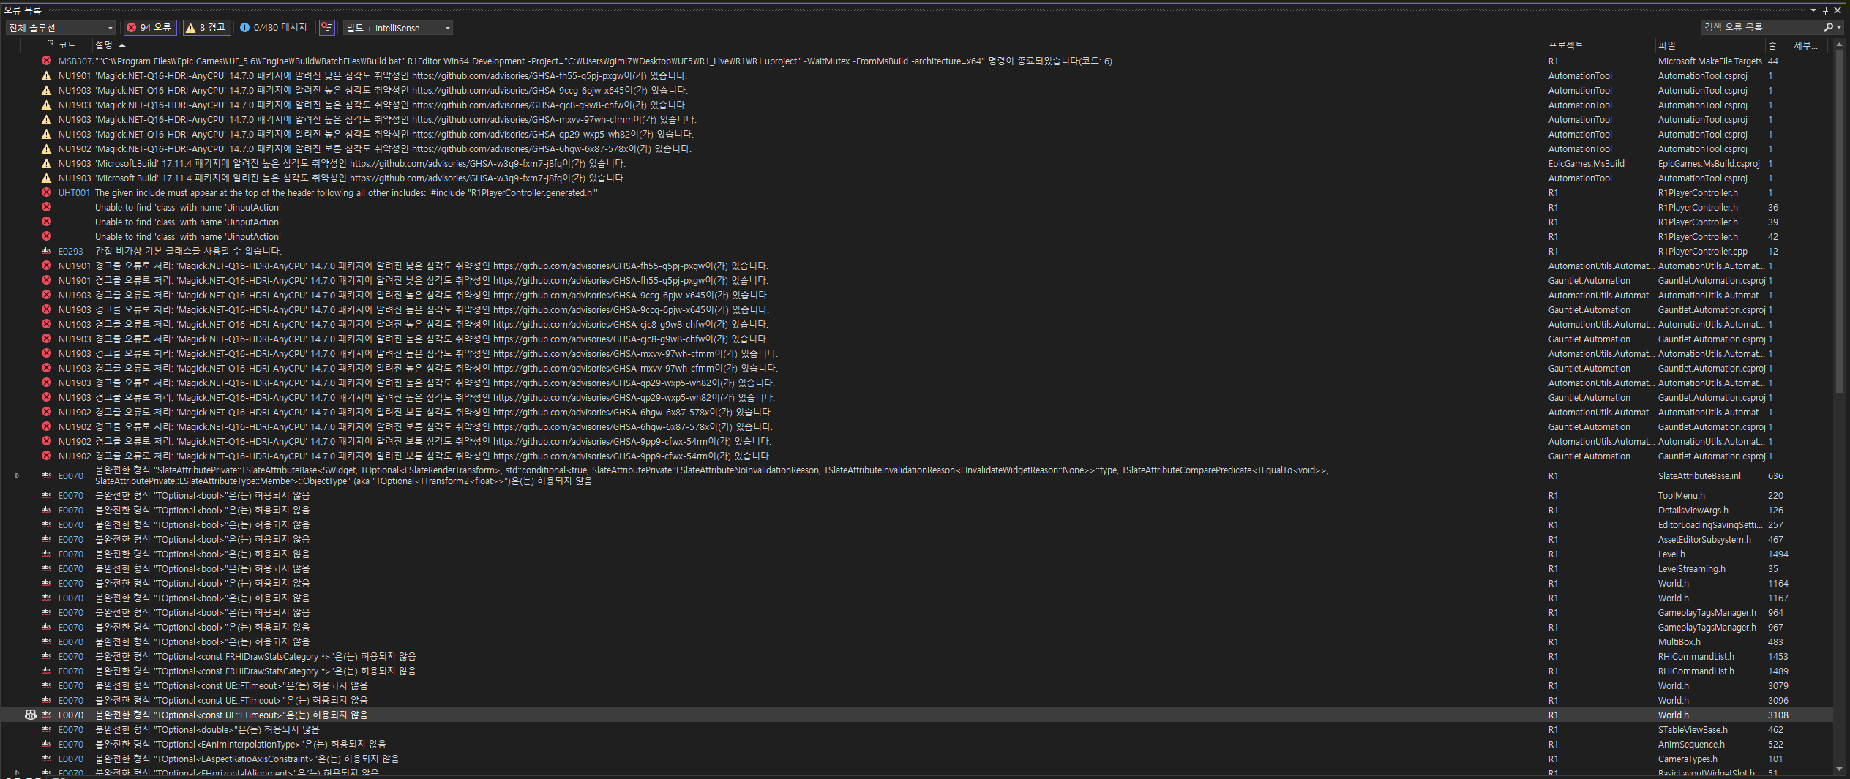Sort by the 파일 column header
The width and height of the screenshot is (1850, 779).
click(1710, 45)
